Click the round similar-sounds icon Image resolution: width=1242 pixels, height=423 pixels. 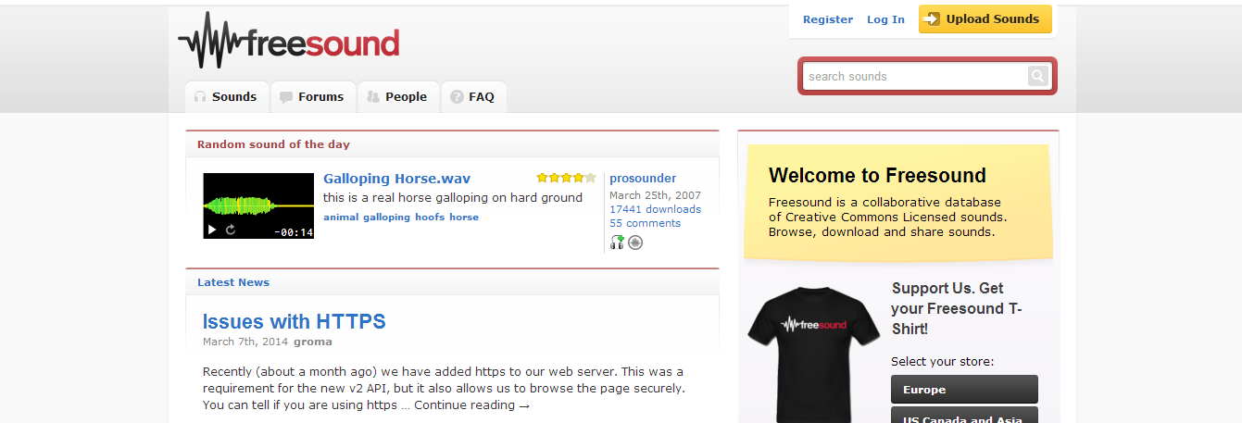(635, 243)
